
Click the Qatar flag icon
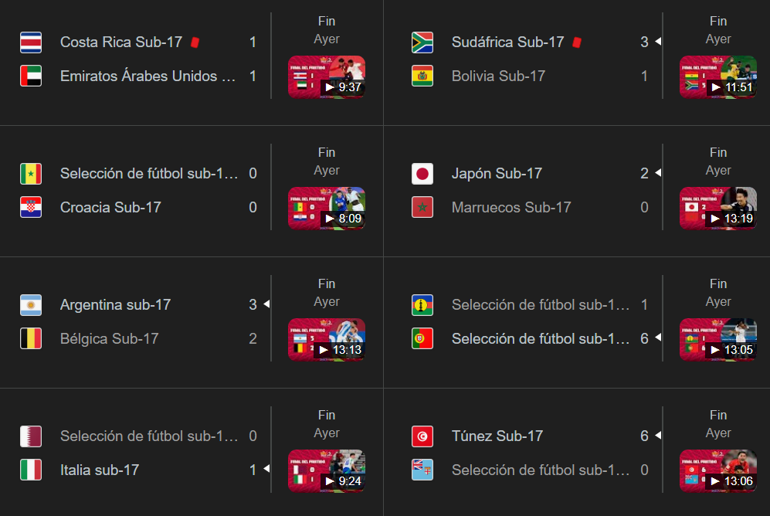coord(31,436)
